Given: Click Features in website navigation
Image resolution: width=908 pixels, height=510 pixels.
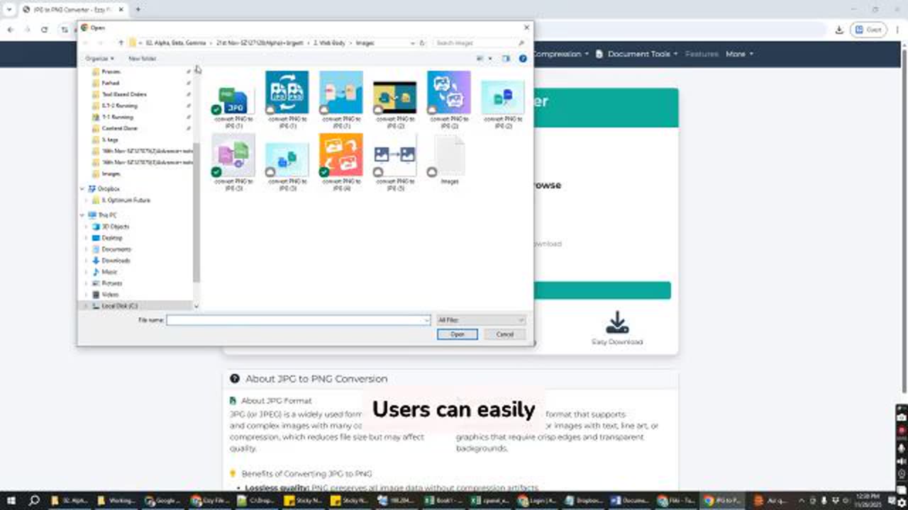Looking at the screenshot, I should click(702, 54).
